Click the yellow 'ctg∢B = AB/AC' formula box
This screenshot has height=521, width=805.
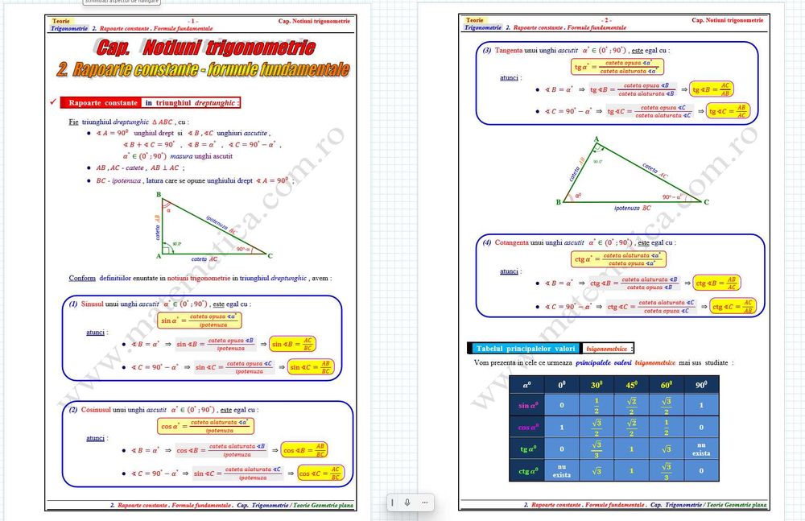click(x=716, y=283)
